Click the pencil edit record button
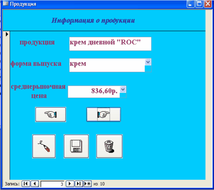Viewport: 214px width, 190px height. [x=44, y=146]
